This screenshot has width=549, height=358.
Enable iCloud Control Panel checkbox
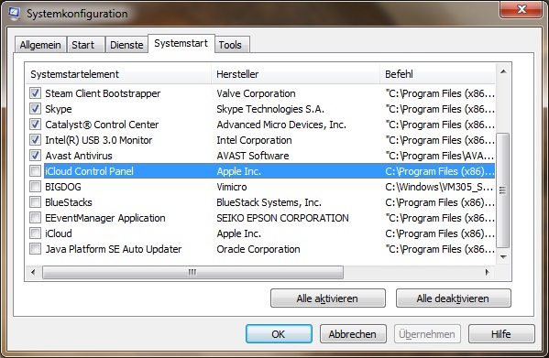(35, 171)
